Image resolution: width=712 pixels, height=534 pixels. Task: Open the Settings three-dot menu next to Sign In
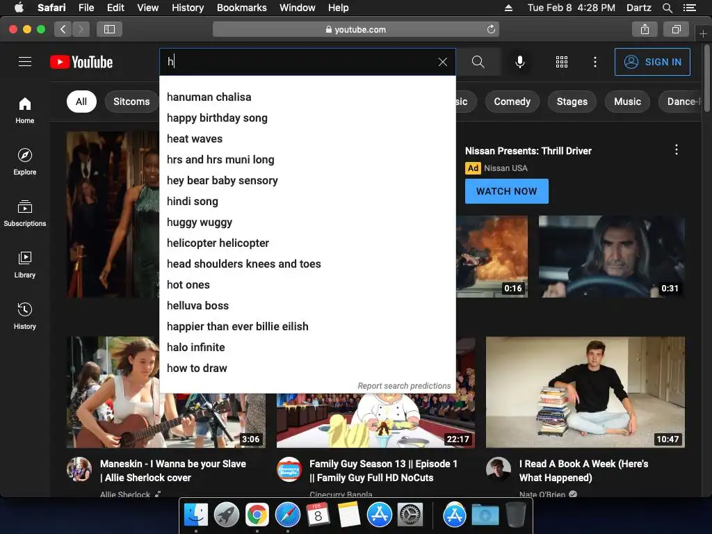pyautogui.click(x=595, y=62)
